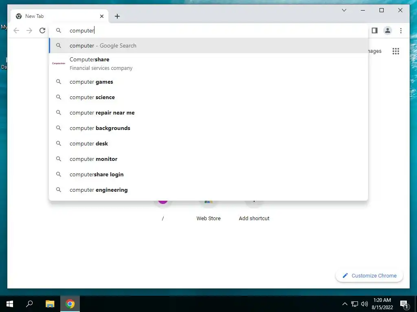Pick the 'computer science' suggestion
The width and height of the screenshot is (417, 312).
(x=209, y=97)
